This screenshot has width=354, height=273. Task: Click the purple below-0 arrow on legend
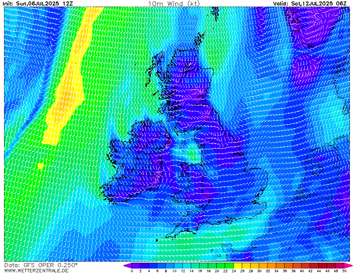point(128,265)
